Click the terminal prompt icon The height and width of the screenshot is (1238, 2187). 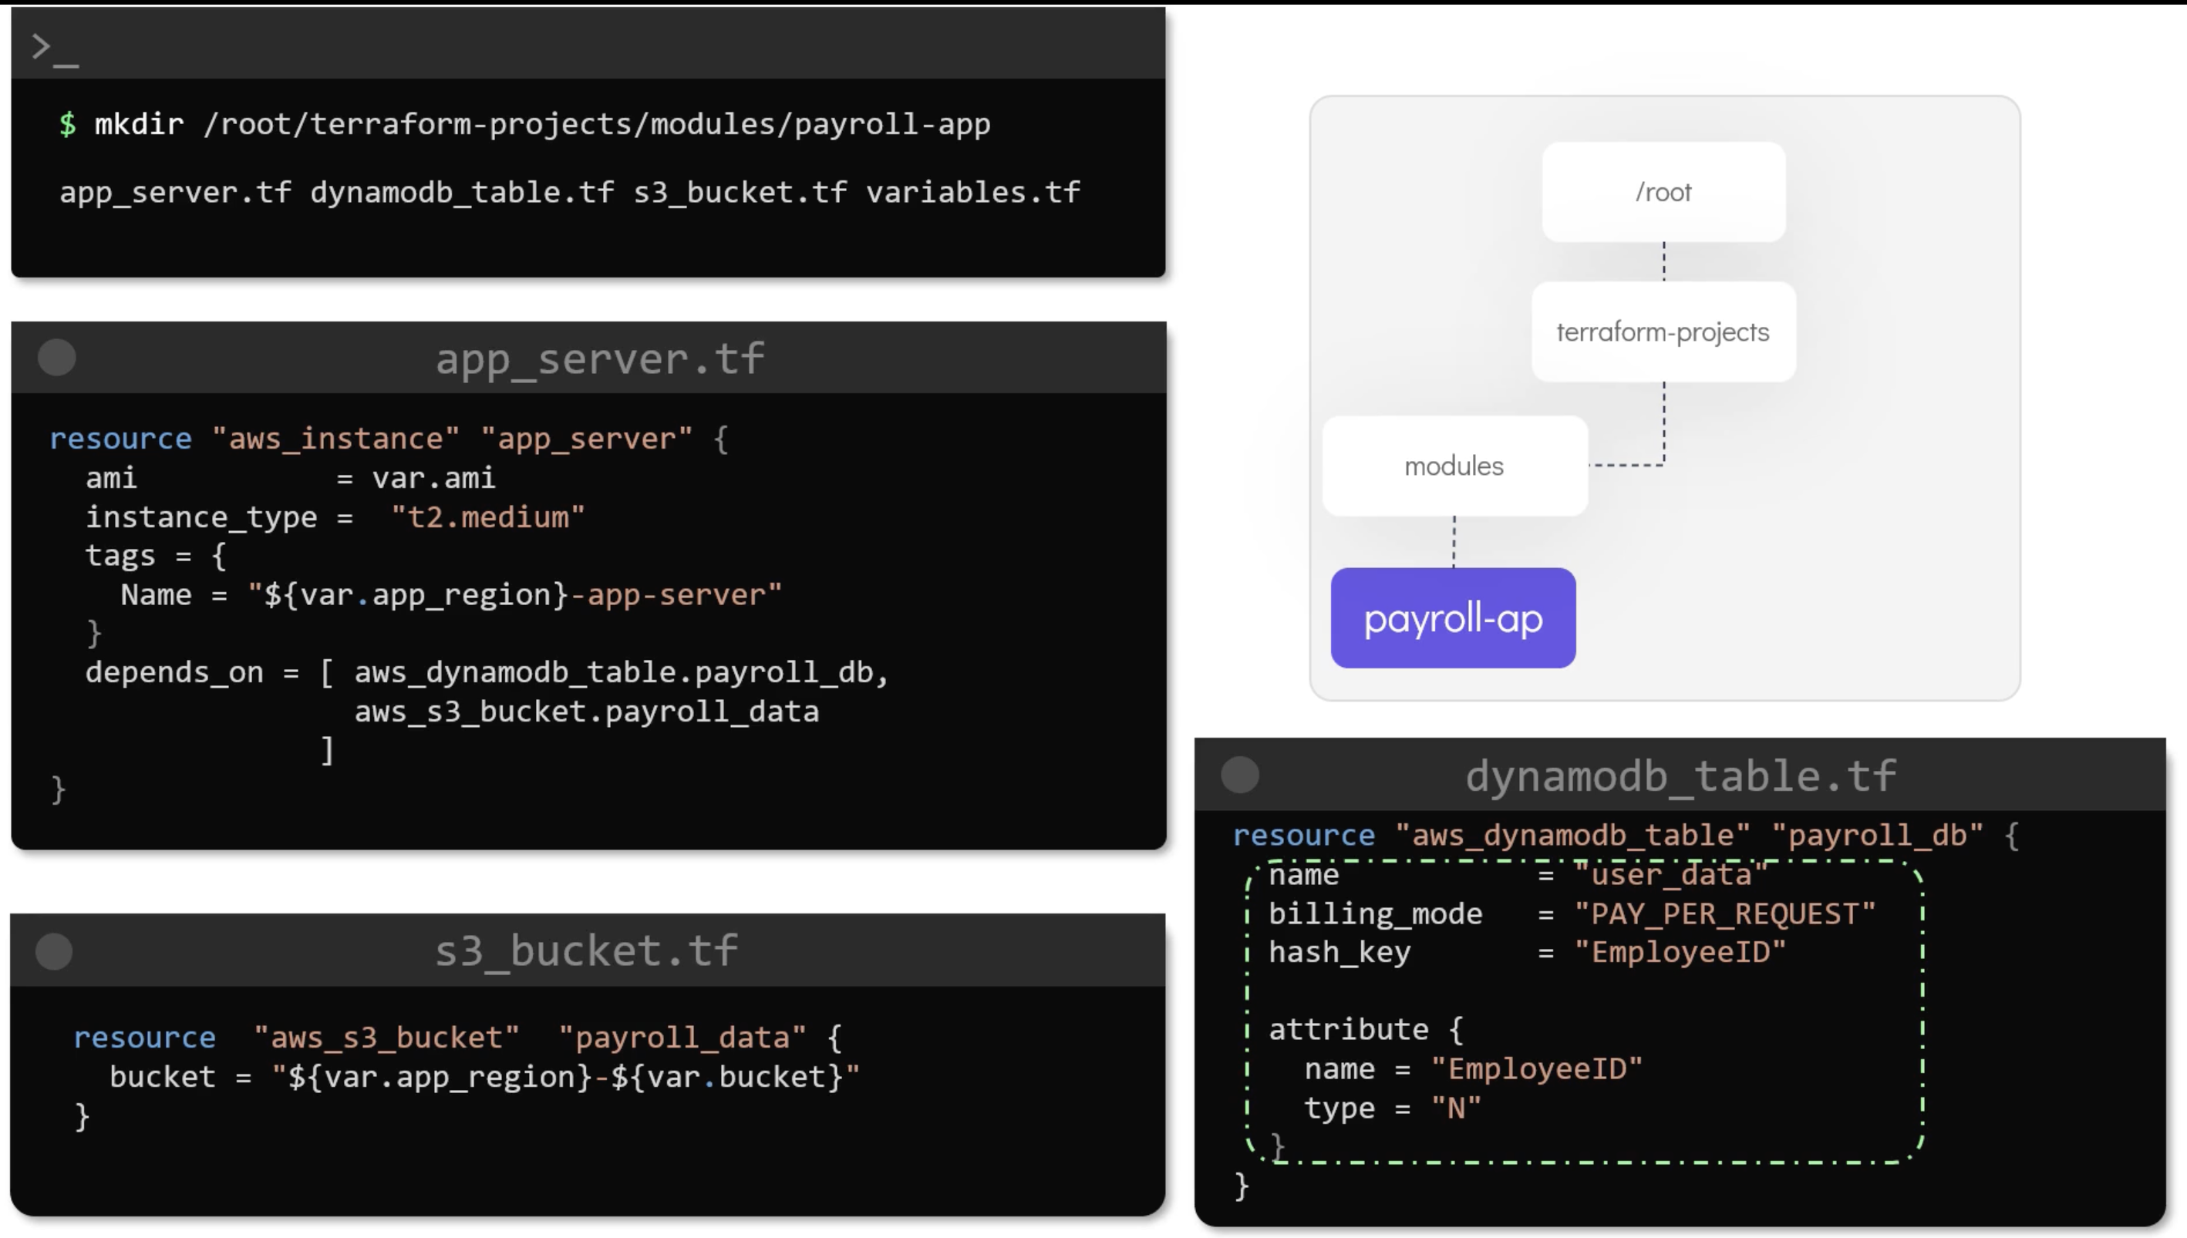[55, 49]
